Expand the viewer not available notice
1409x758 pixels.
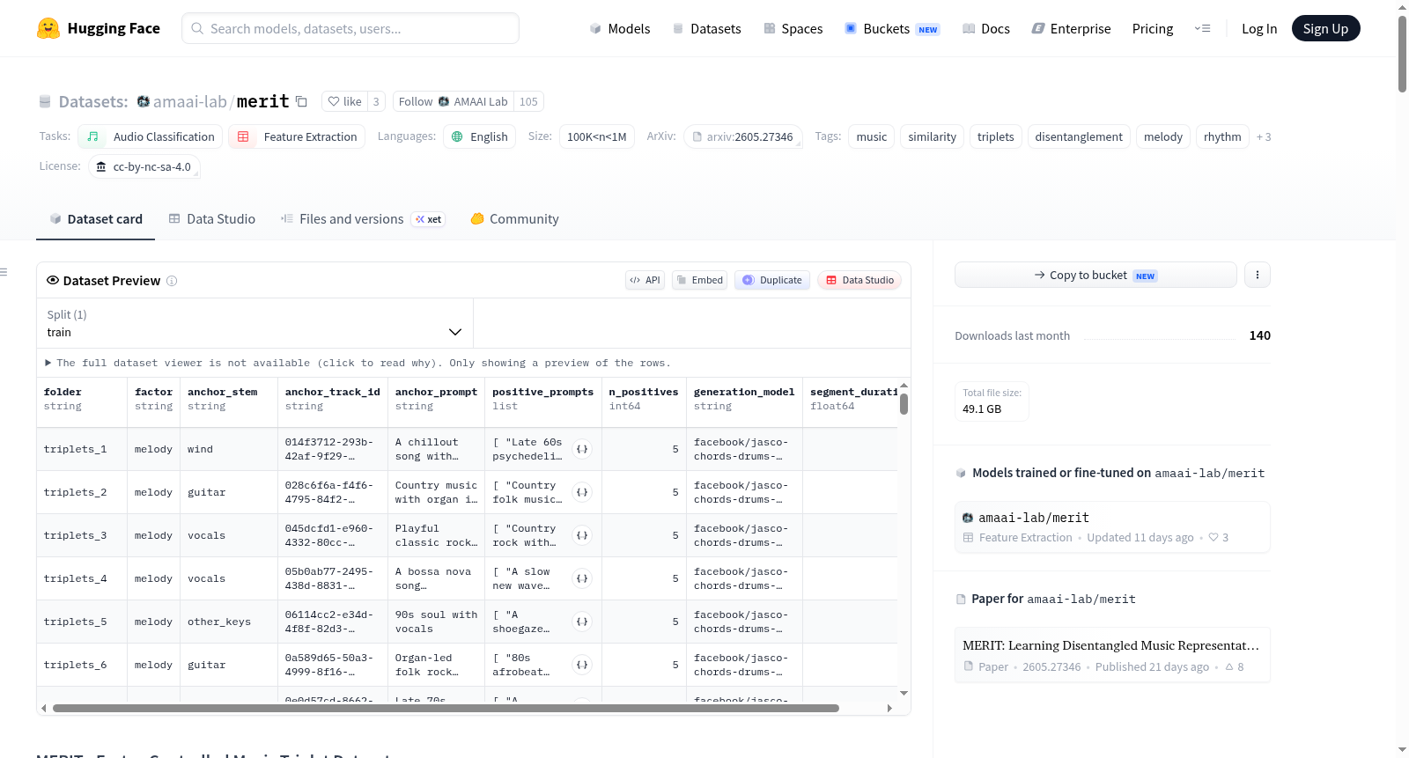coord(358,363)
